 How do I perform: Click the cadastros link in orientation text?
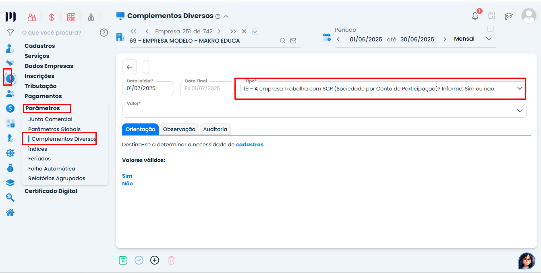coord(250,144)
